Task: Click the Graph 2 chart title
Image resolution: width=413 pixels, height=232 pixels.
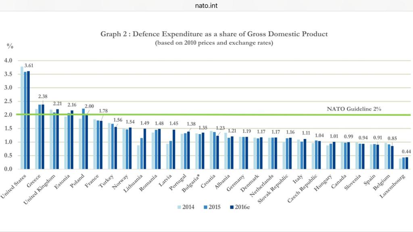Action: coord(214,34)
